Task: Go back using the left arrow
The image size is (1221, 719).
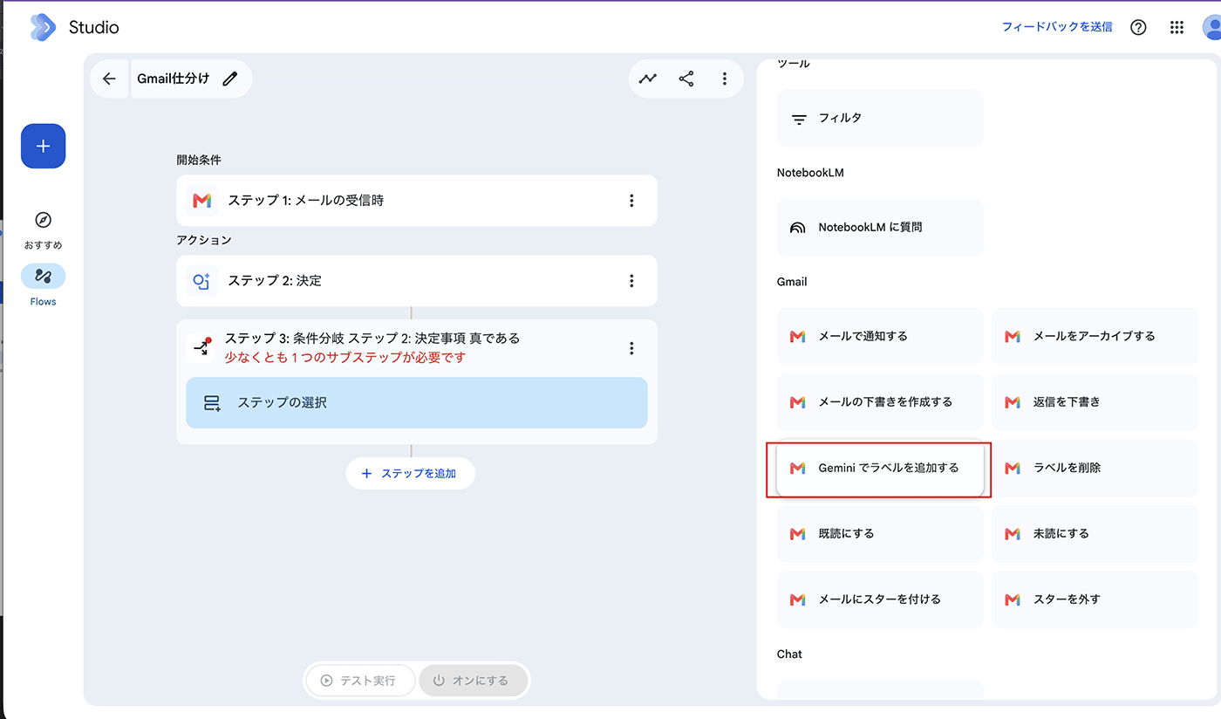Action: (109, 79)
